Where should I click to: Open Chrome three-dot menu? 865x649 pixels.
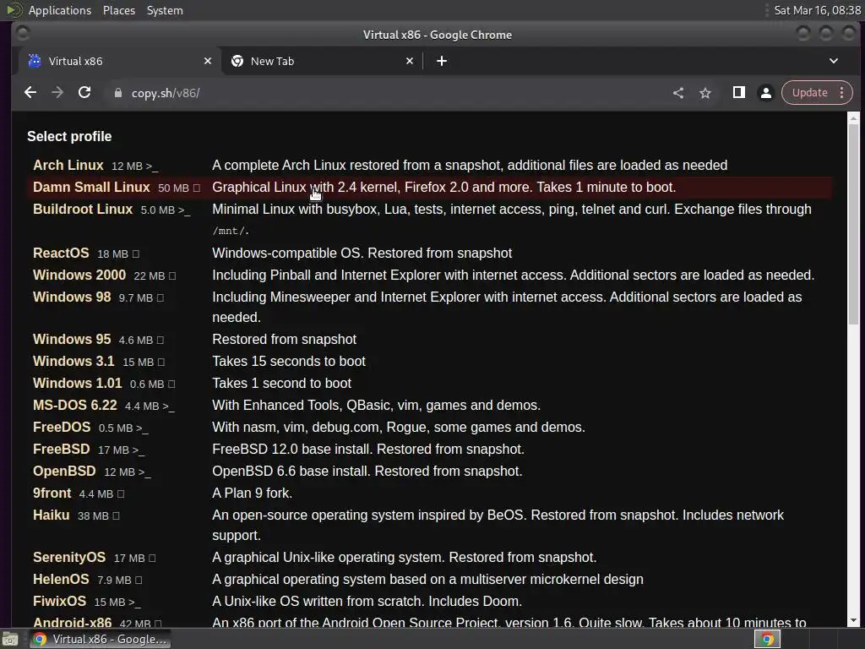(x=842, y=93)
